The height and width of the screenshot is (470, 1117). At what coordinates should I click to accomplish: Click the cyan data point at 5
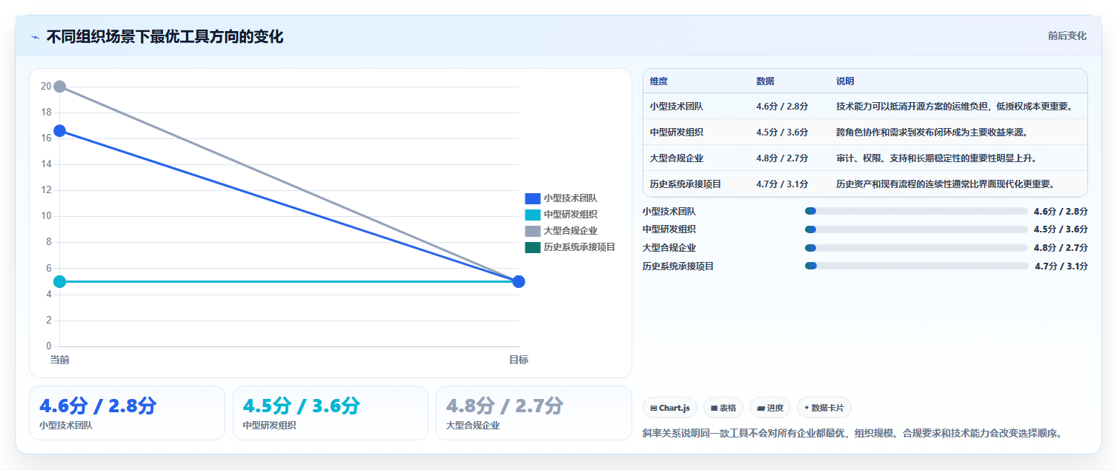[x=60, y=281]
